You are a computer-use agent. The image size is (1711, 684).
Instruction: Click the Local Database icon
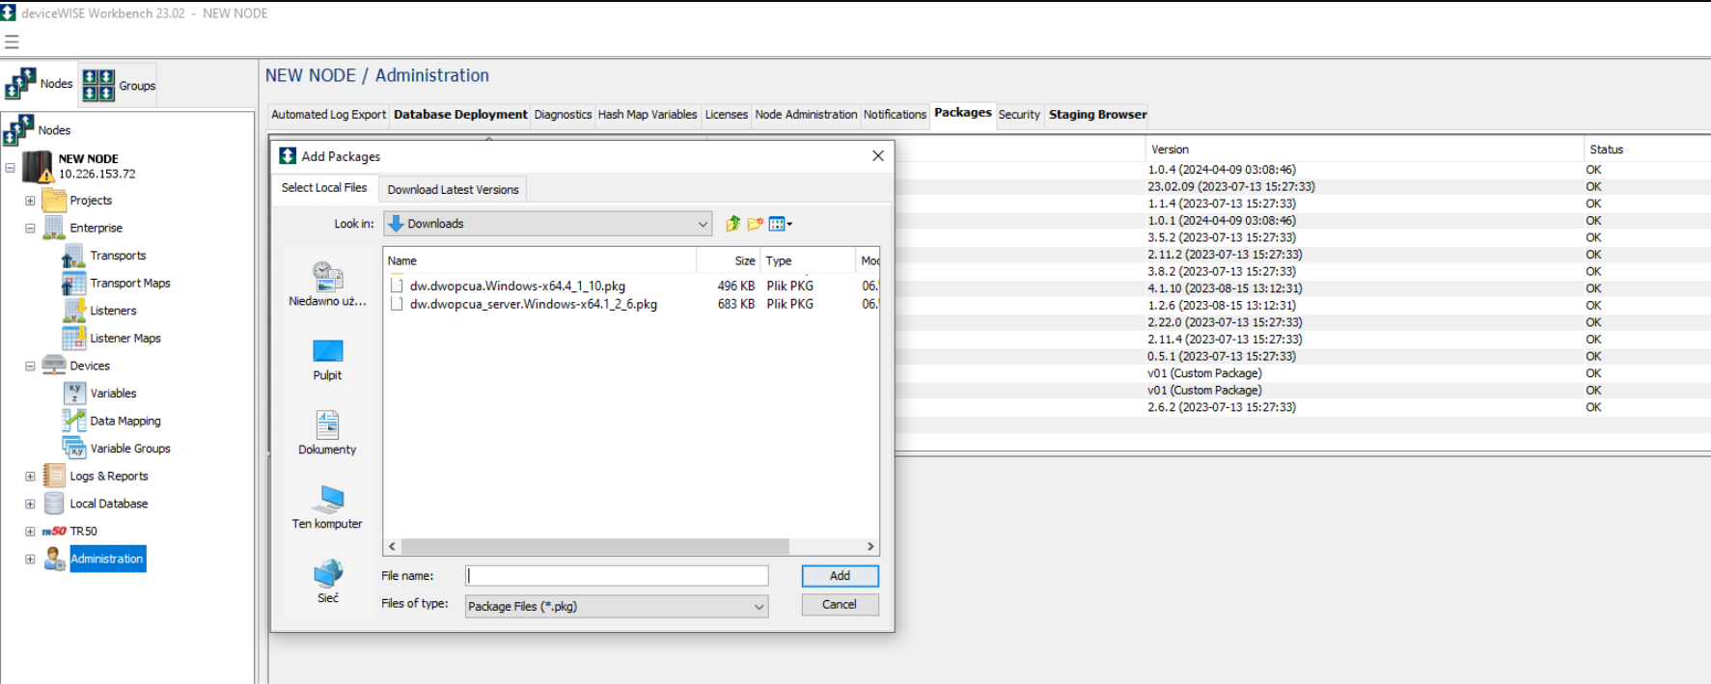click(54, 504)
